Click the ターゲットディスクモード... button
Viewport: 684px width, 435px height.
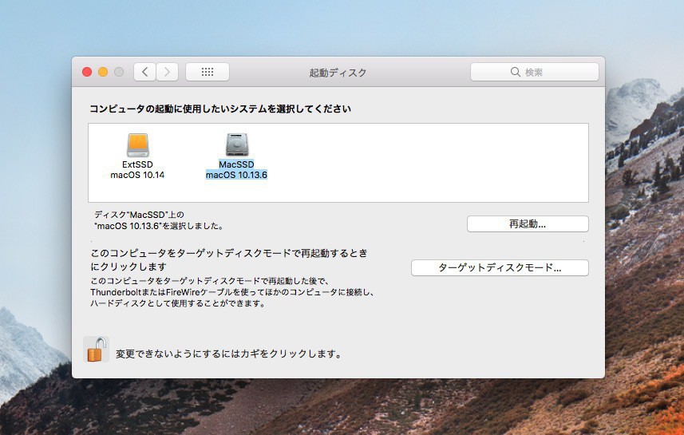point(500,268)
